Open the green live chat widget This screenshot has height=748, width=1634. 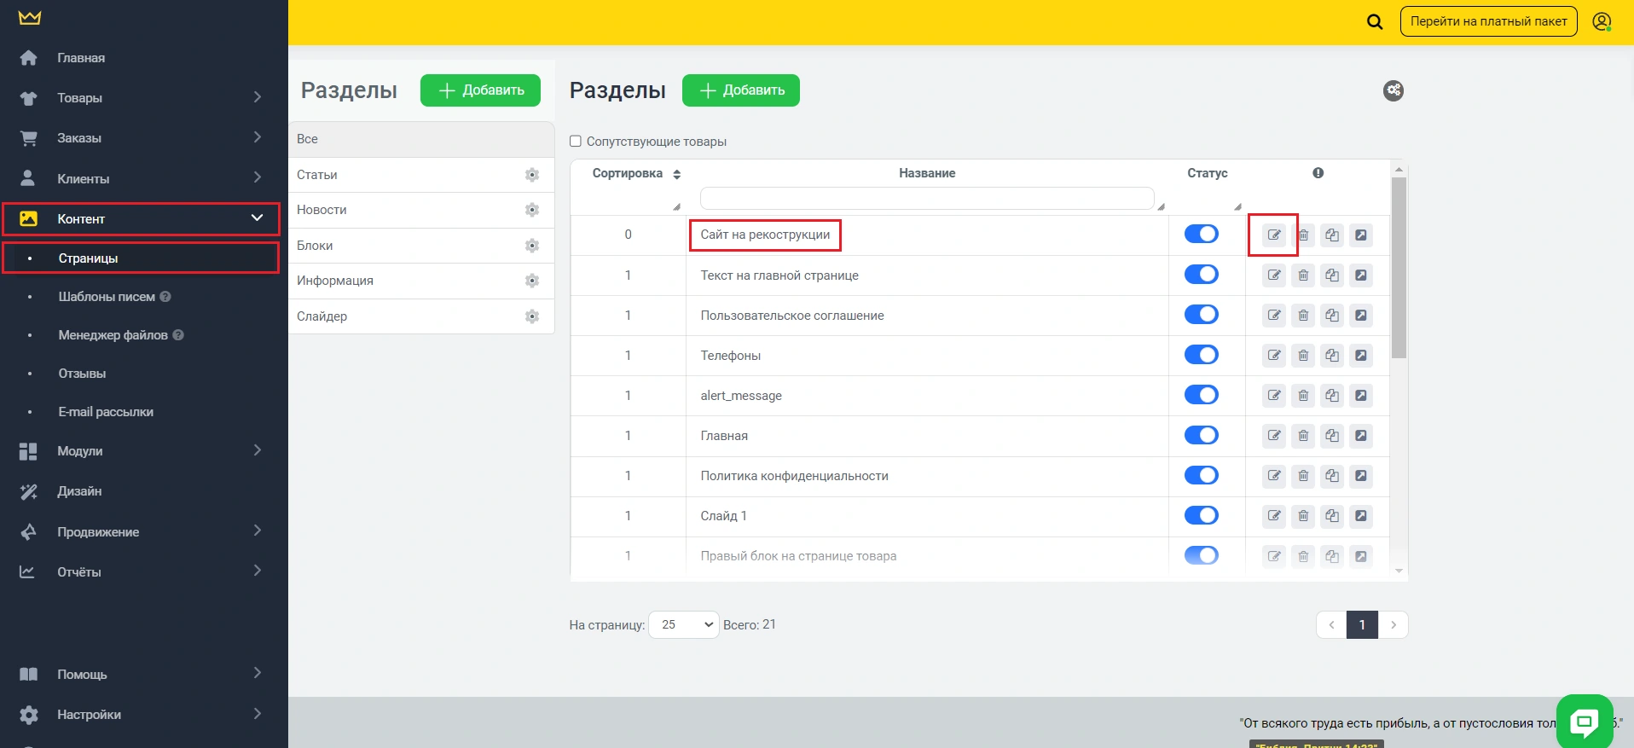[1584, 722]
